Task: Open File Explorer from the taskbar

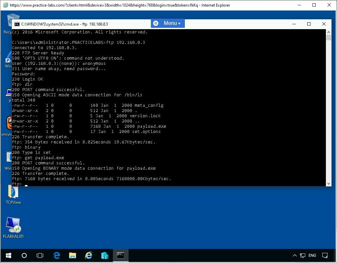Action: pyautogui.click(x=72, y=255)
